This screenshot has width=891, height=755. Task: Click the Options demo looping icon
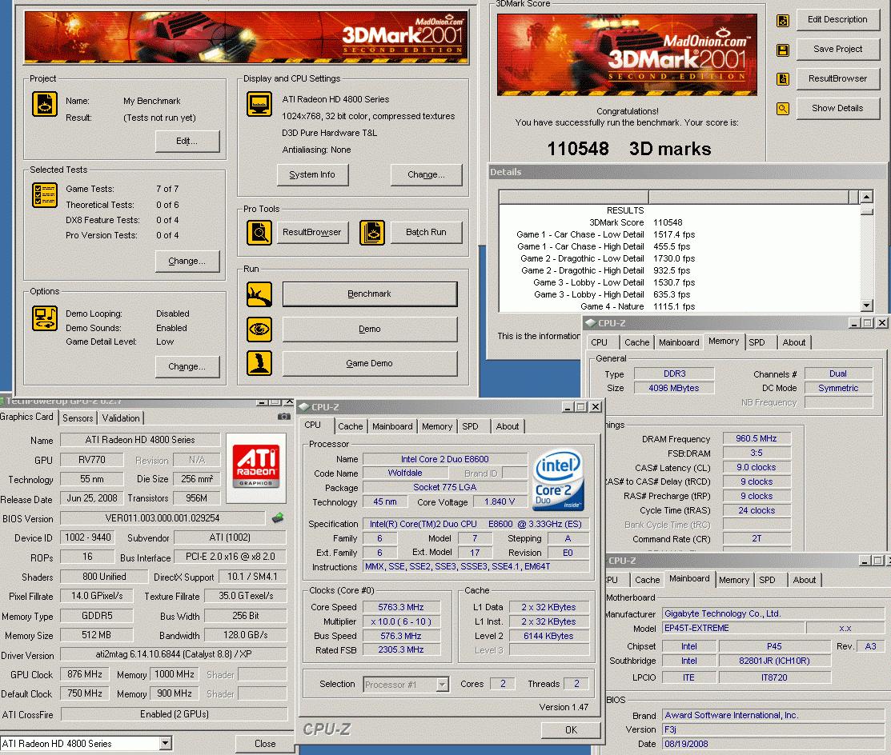click(x=44, y=318)
